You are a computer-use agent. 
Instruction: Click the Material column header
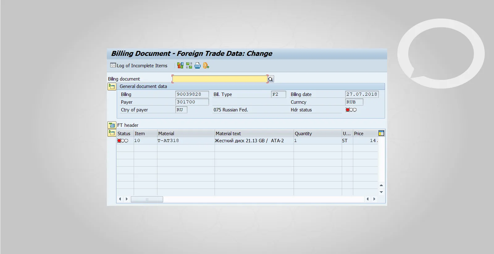[x=186, y=133]
